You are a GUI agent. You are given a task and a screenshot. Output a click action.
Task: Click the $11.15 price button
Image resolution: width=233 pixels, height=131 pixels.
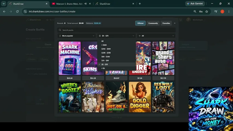coord(93,78)
